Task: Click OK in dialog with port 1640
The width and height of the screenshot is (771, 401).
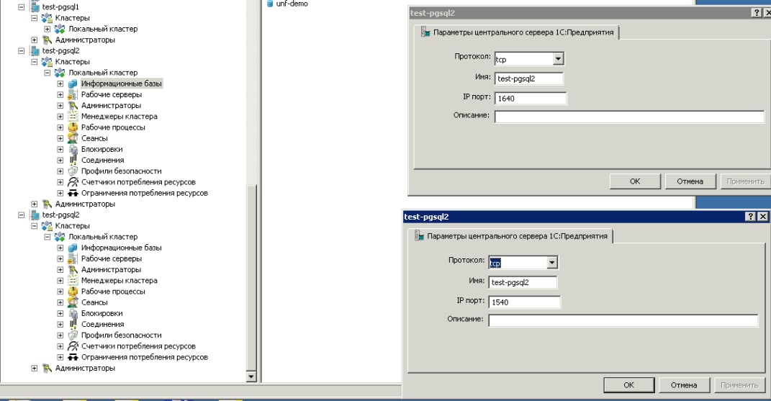Action: pos(635,181)
